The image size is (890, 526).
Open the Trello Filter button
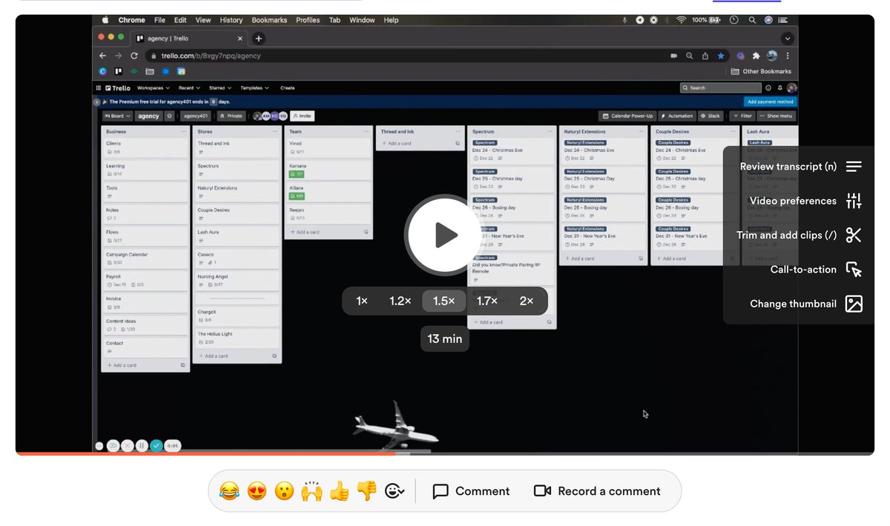point(742,116)
